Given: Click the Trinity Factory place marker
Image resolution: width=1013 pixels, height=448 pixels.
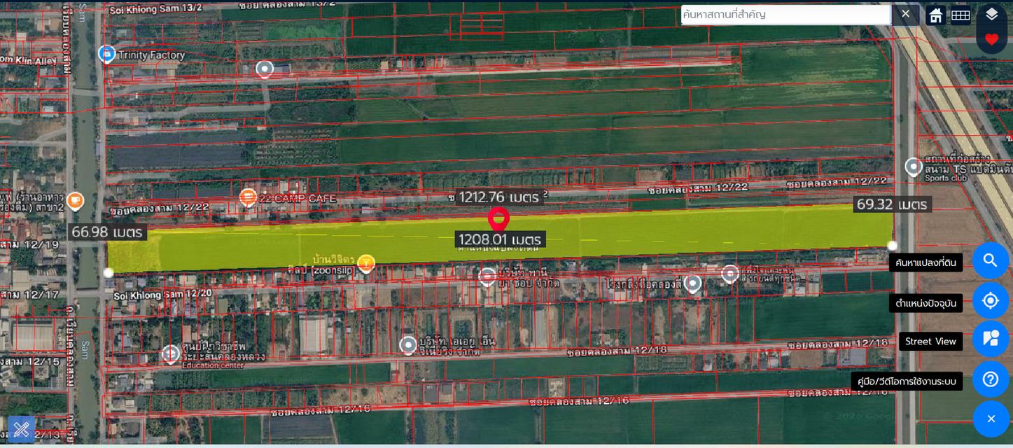Looking at the screenshot, I should tap(106, 54).
